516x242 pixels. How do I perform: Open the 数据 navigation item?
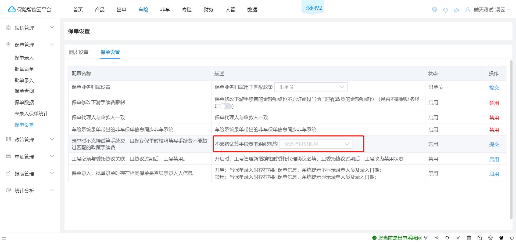252,10
